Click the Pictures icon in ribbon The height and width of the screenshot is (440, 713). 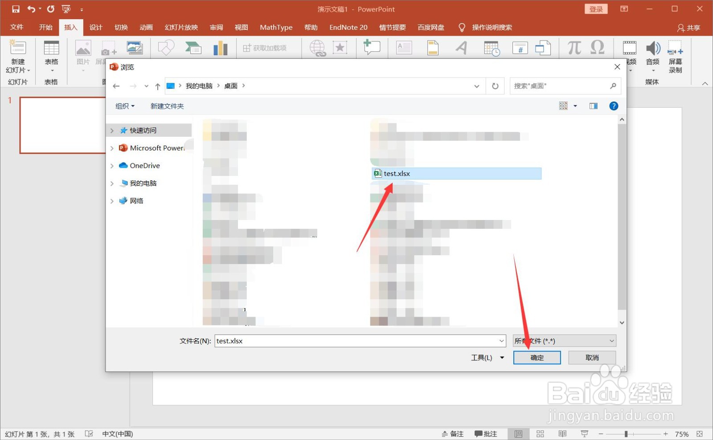click(83, 48)
